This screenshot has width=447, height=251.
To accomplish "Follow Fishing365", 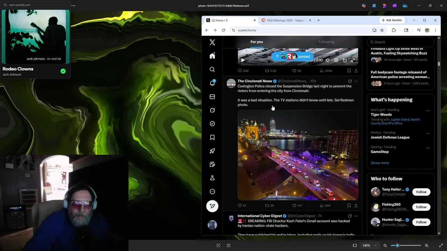I will coord(421,207).
